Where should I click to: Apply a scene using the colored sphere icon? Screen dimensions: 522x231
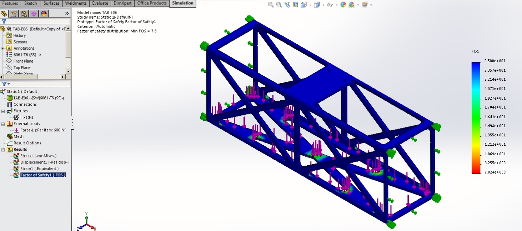(x=344, y=5)
